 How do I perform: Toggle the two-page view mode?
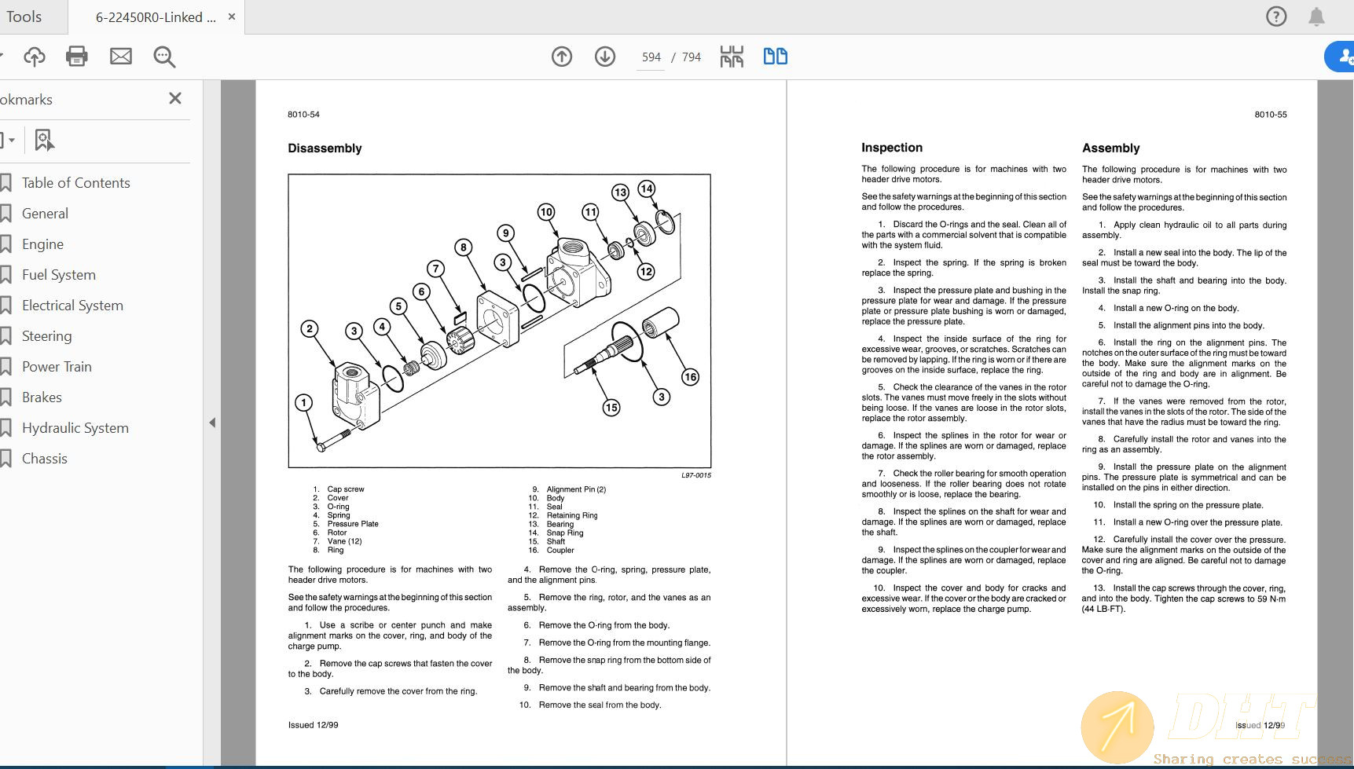[775, 57]
